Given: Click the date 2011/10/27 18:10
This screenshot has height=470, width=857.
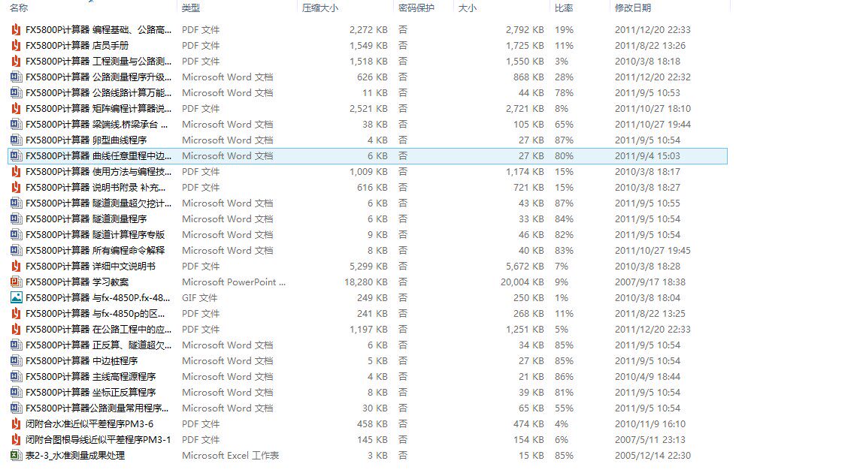Looking at the screenshot, I should pos(653,109).
